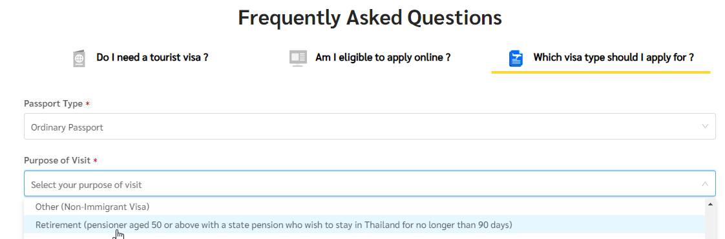Screen dimensions: 725x239
Task: Click the dropdown list scrollbar up arrow
Action: click(710, 204)
